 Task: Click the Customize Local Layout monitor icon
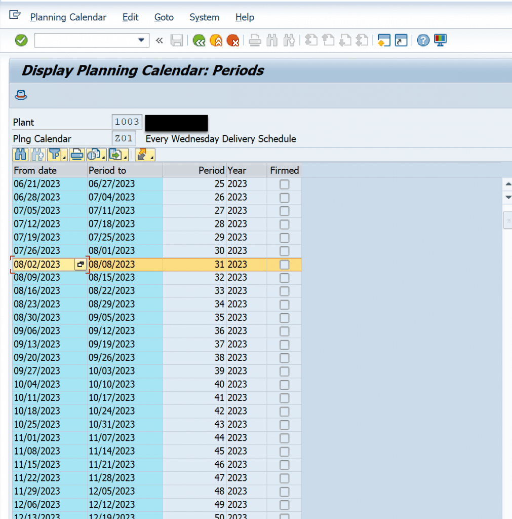click(x=440, y=41)
